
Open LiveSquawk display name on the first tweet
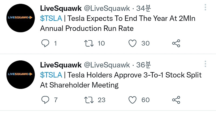[61, 8]
